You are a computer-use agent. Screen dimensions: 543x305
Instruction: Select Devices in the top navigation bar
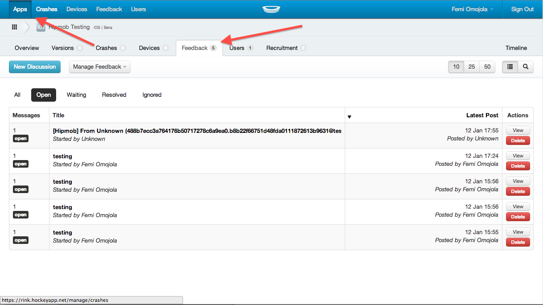tap(77, 9)
